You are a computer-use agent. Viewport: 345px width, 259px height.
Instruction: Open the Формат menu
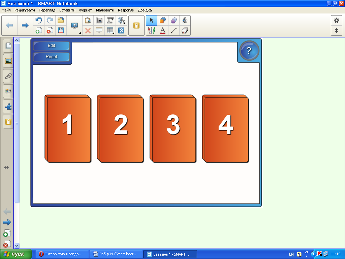click(x=86, y=10)
